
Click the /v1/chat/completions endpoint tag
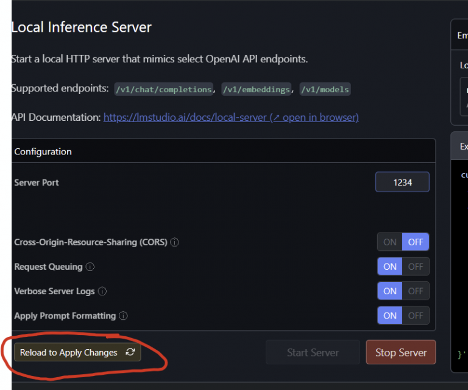[x=163, y=90]
